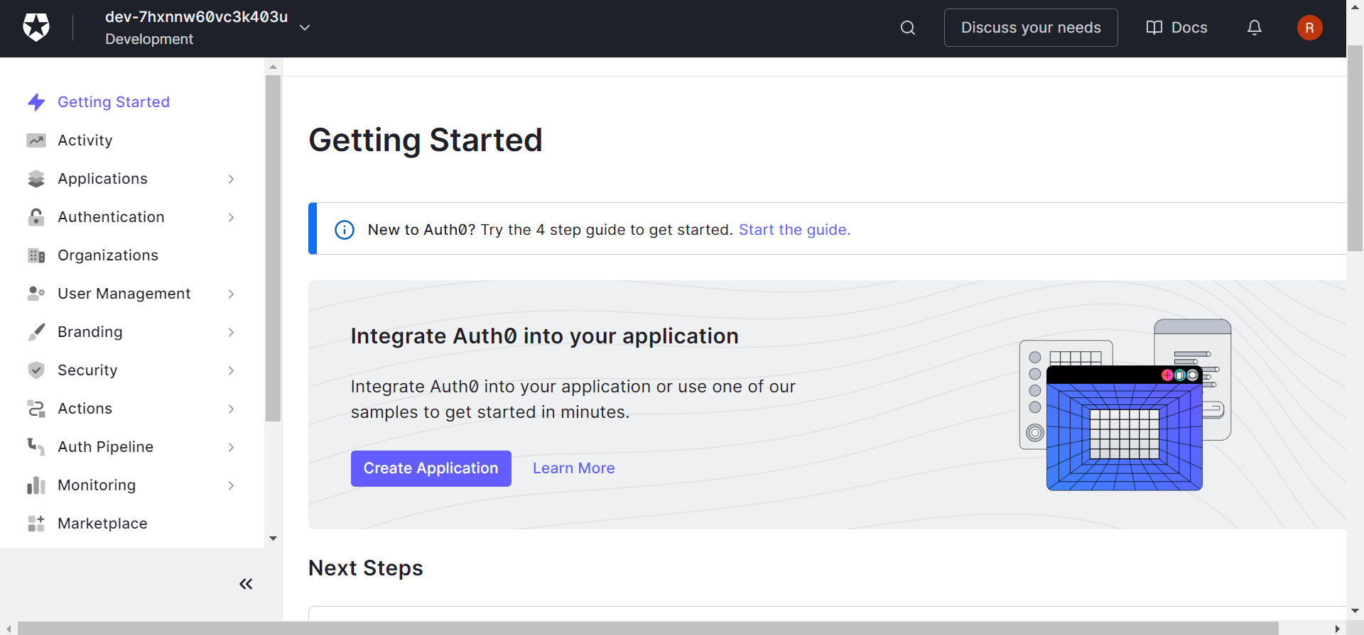Open the user avatar menu
The height and width of the screenshot is (635, 1364).
tap(1309, 28)
